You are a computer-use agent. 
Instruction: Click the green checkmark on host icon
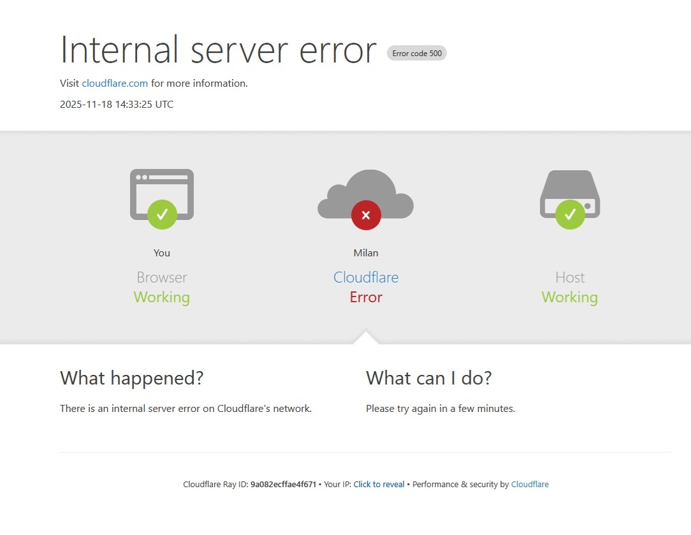tap(570, 214)
